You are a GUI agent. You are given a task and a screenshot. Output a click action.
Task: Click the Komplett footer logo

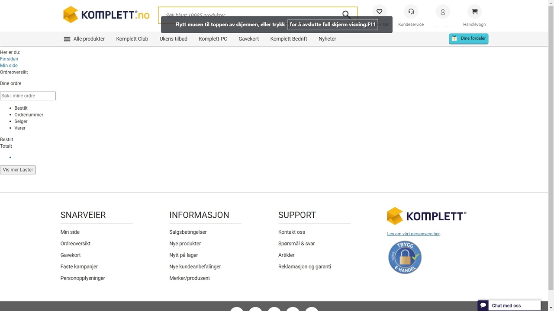pyautogui.click(x=427, y=216)
